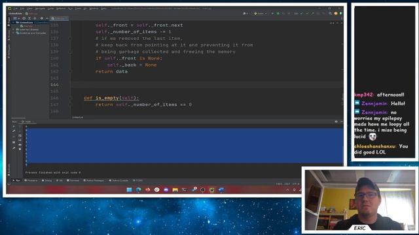Viewport: 419px width, 235px height.
Task: Click the Stop square icon in Run panel
Action: click(x=14, y=142)
